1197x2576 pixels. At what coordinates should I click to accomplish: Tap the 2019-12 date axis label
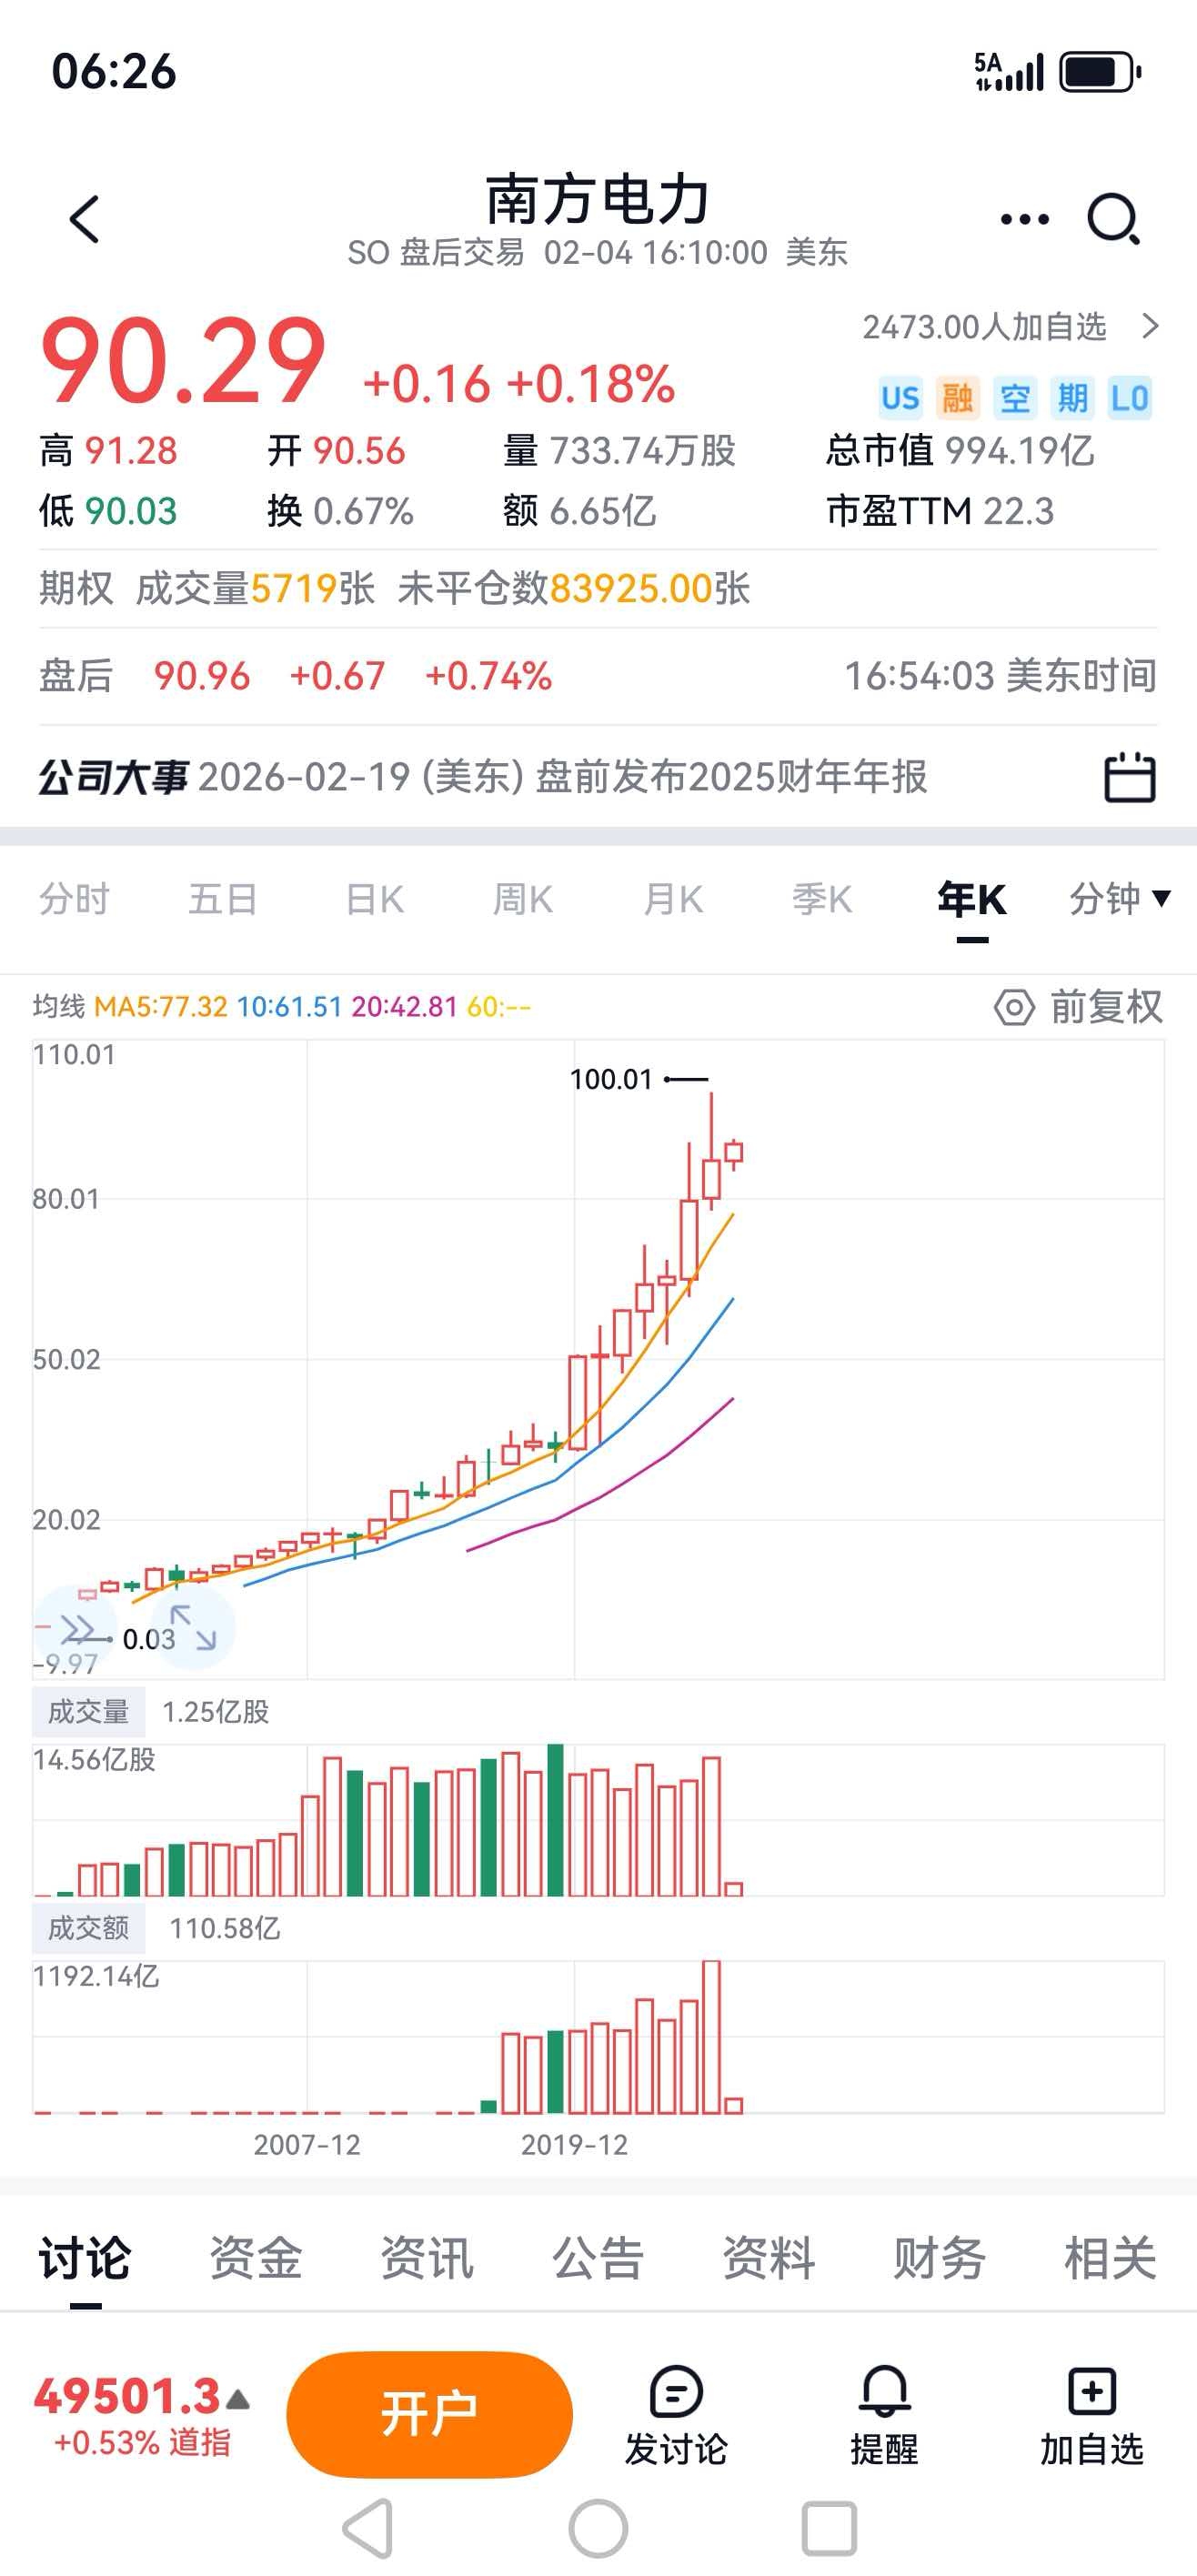coord(574,2144)
